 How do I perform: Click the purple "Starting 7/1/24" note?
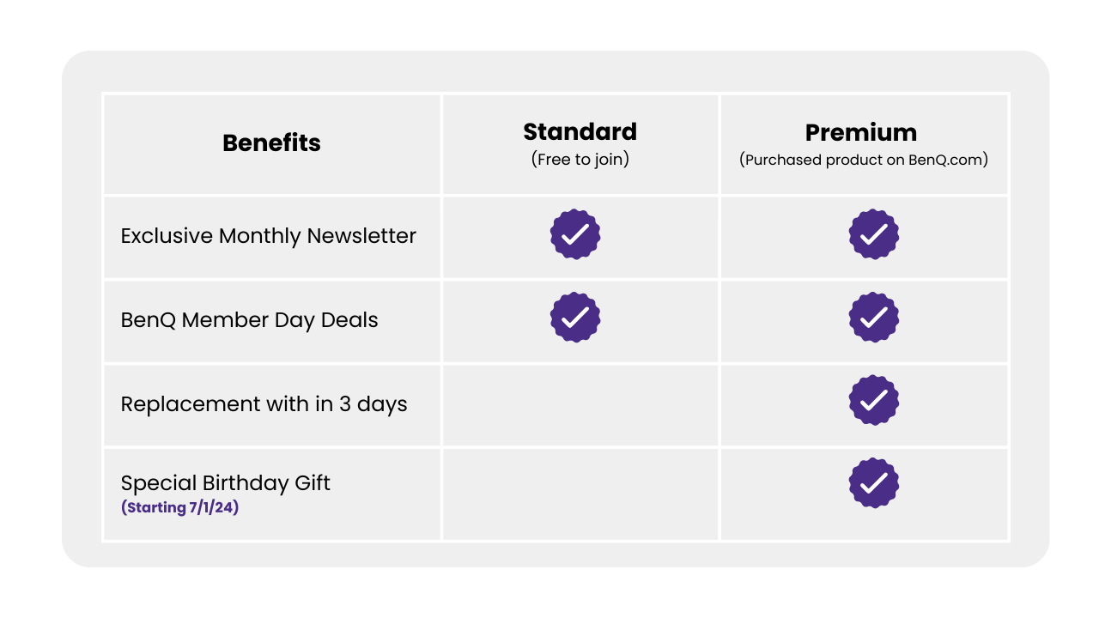tap(180, 507)
